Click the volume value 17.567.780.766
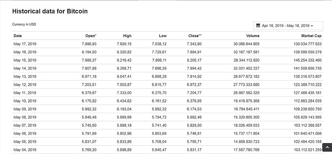332x154 pixels. point(246,150)
